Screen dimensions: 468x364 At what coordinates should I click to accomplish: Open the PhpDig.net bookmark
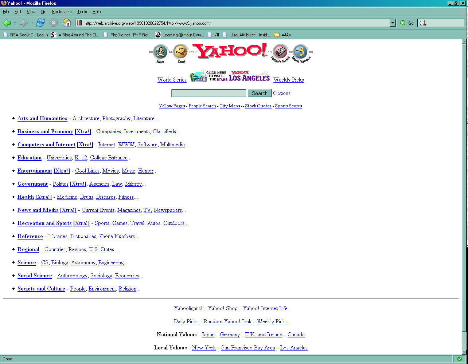pyautogui.click(x=128, y=35)
